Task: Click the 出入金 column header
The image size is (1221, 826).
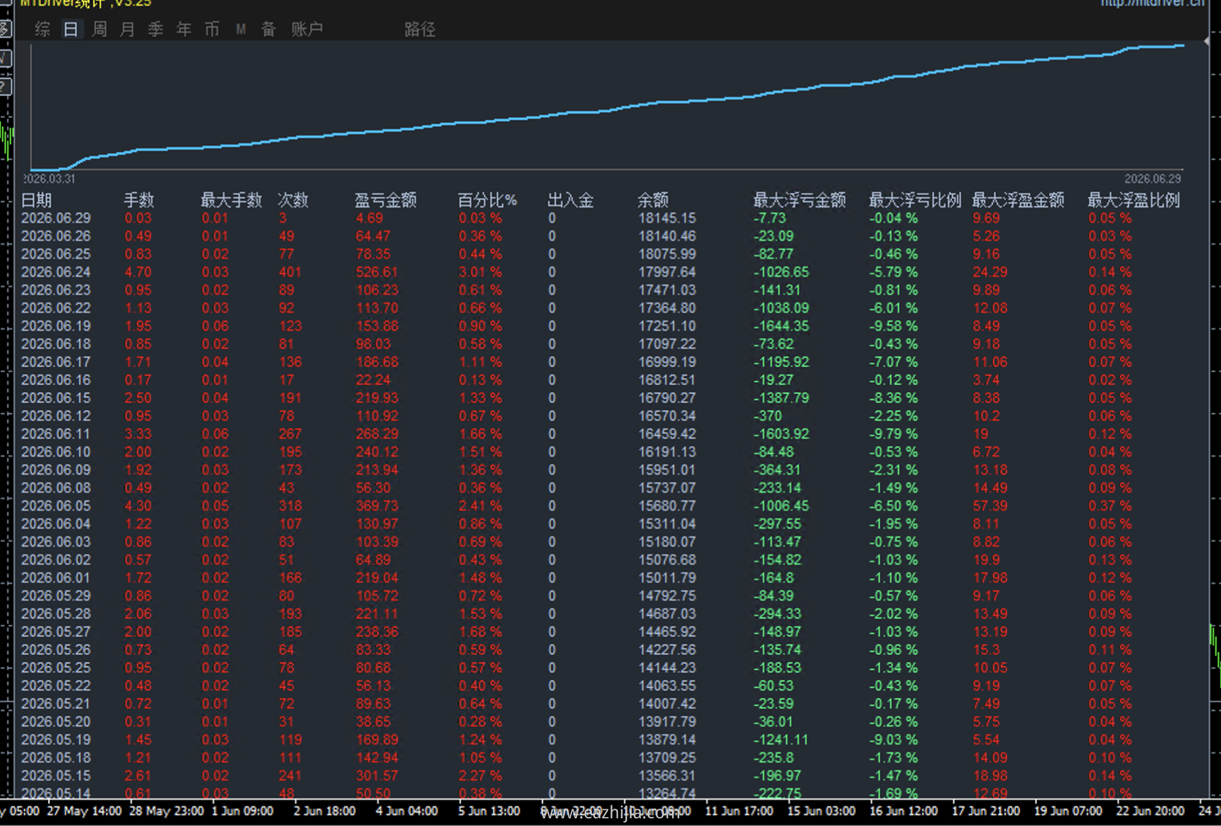Action: tap(571, 200)
